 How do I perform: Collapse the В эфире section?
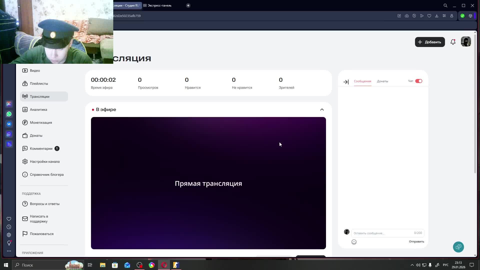[x=322, y=109]
